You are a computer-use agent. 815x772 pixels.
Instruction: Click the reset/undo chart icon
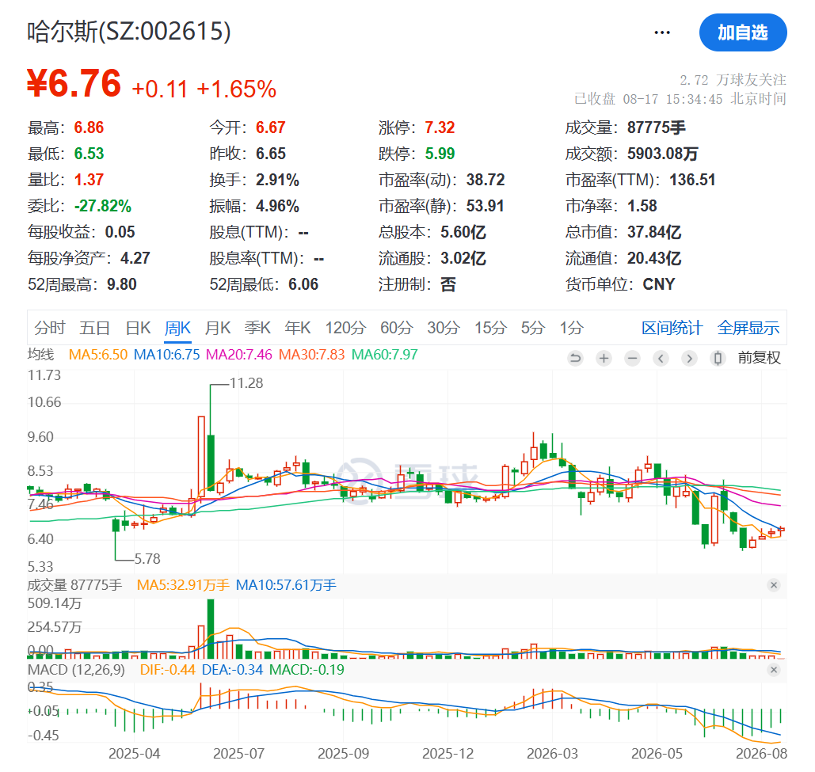(x=575, y=358)
